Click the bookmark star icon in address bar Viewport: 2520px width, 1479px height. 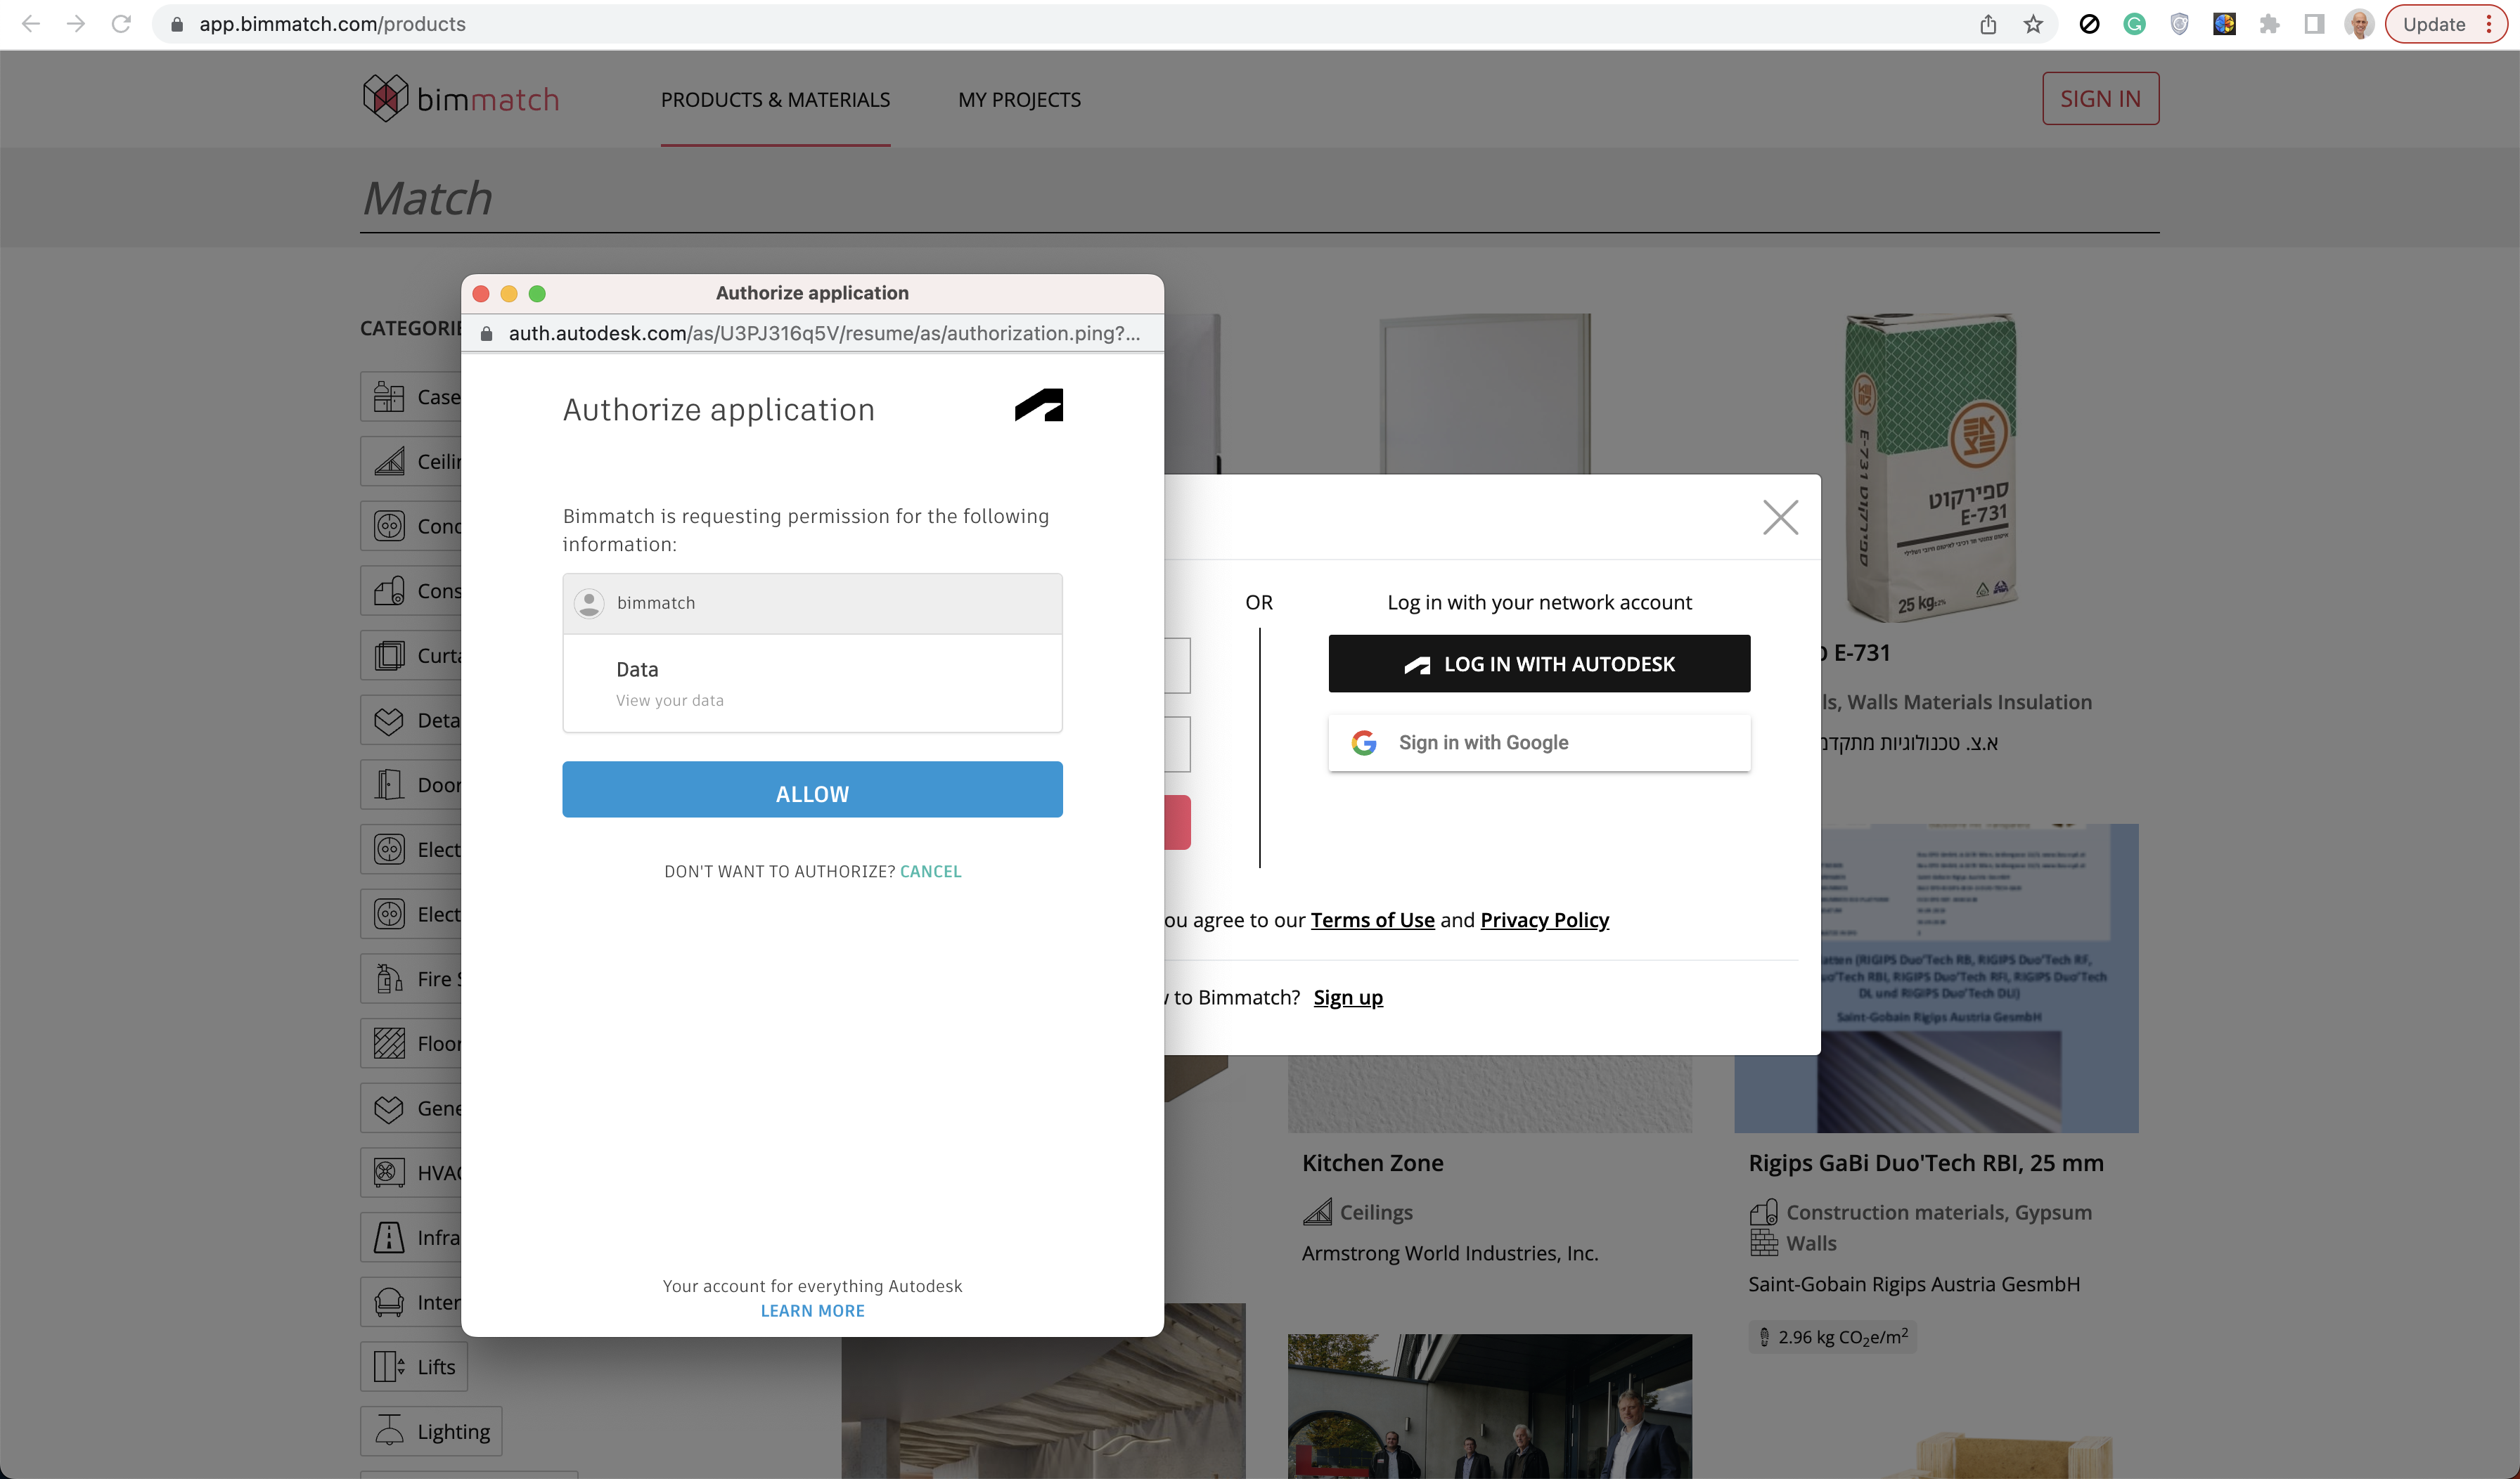tap(2033, 24)
